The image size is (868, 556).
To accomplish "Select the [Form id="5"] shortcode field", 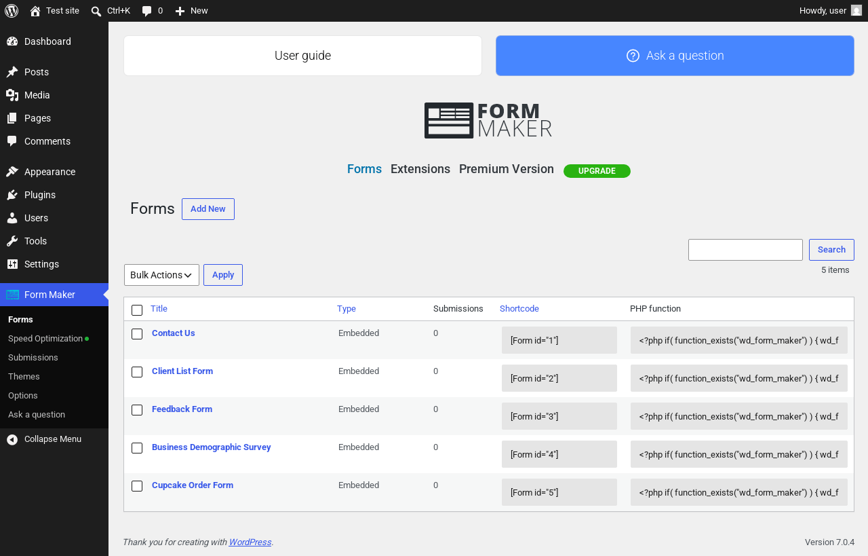I will [x=559, y=492].
